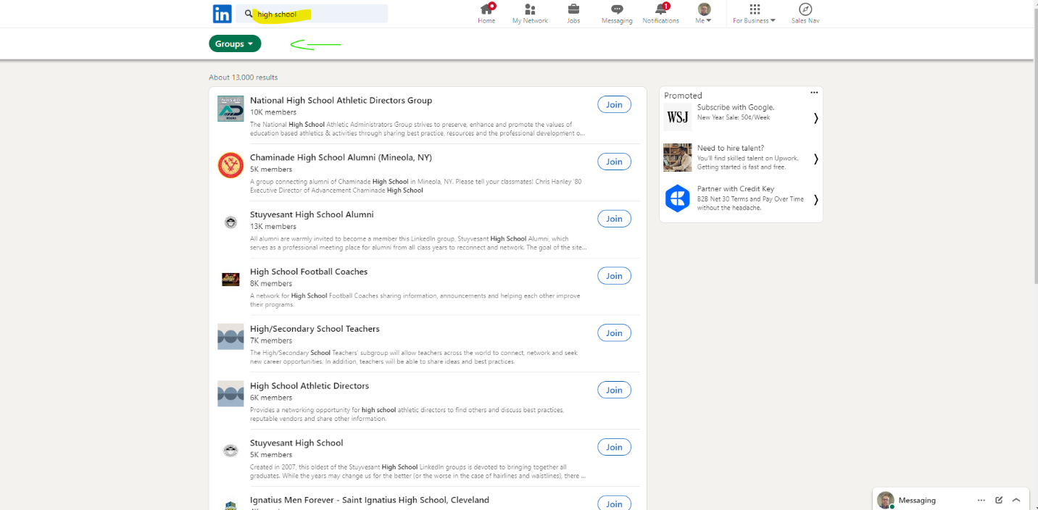Click the 13K members text

tap(273, 227)
